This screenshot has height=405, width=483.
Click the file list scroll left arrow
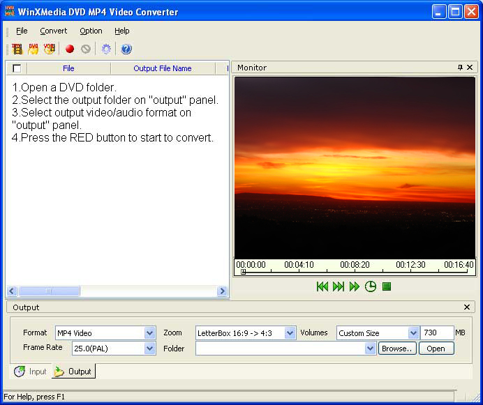[12, 291]
